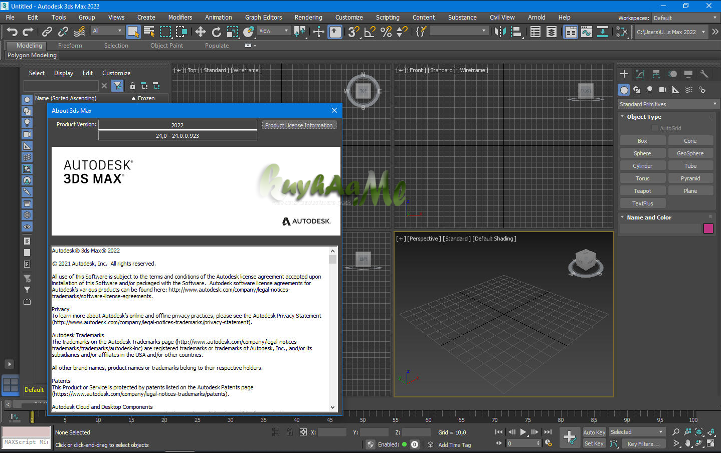The height and width of the screenshot is (453, 721).
Task: Open the View reference coordinate dropdown
Action: click(274, 31)
